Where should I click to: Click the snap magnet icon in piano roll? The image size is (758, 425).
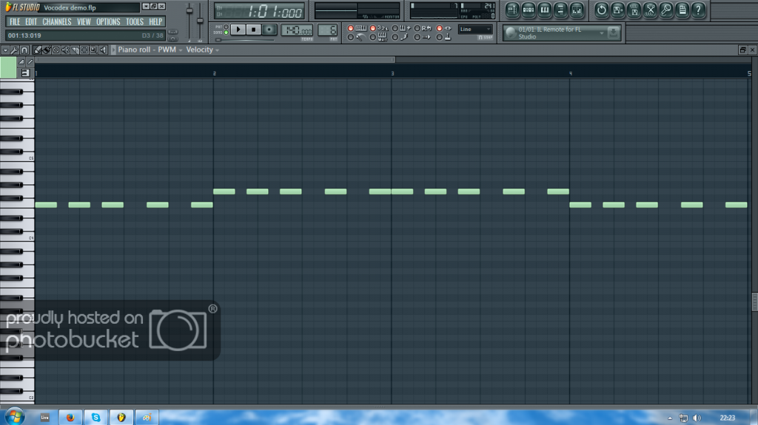pos(24,50)
